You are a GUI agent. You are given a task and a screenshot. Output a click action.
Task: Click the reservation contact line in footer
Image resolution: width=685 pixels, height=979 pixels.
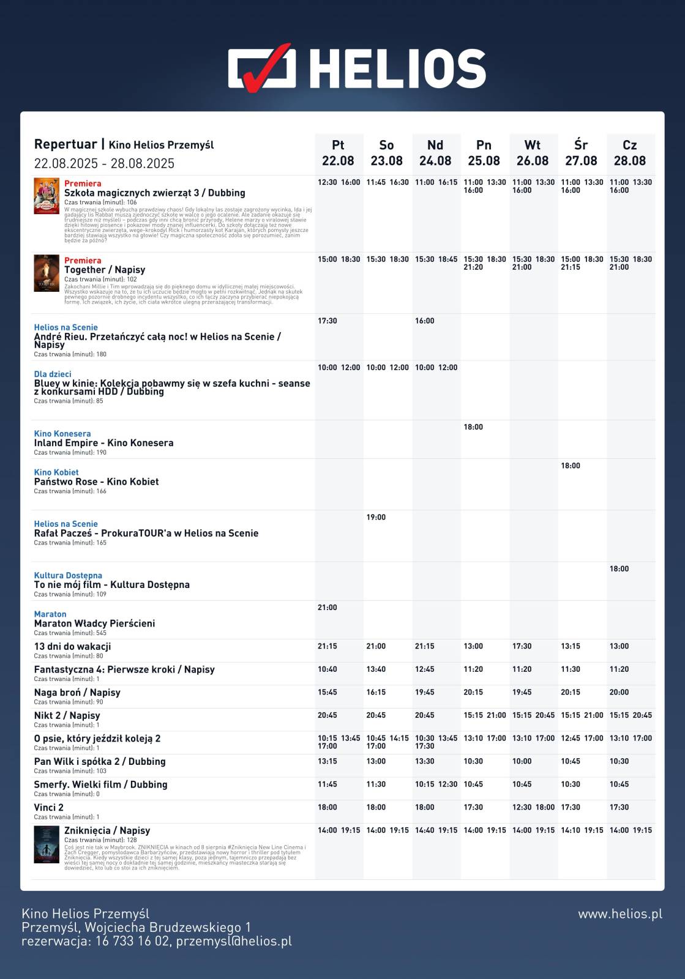click(x=157, y=941)
